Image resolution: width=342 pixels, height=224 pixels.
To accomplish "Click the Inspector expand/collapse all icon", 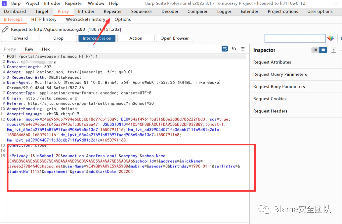I will tap(333, 50).
